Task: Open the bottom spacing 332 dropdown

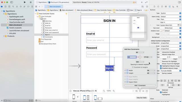Action: pos(143,62)
